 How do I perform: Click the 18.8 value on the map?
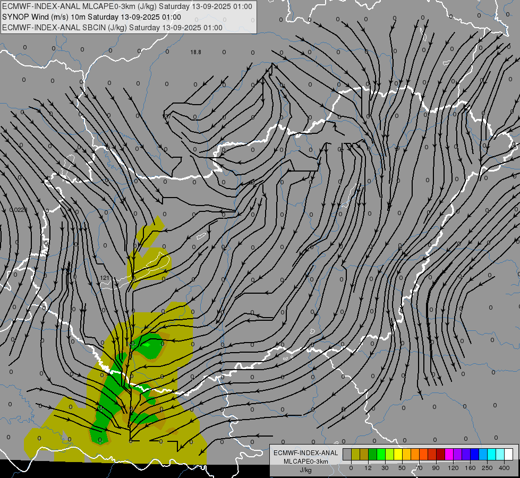(195, 52)
